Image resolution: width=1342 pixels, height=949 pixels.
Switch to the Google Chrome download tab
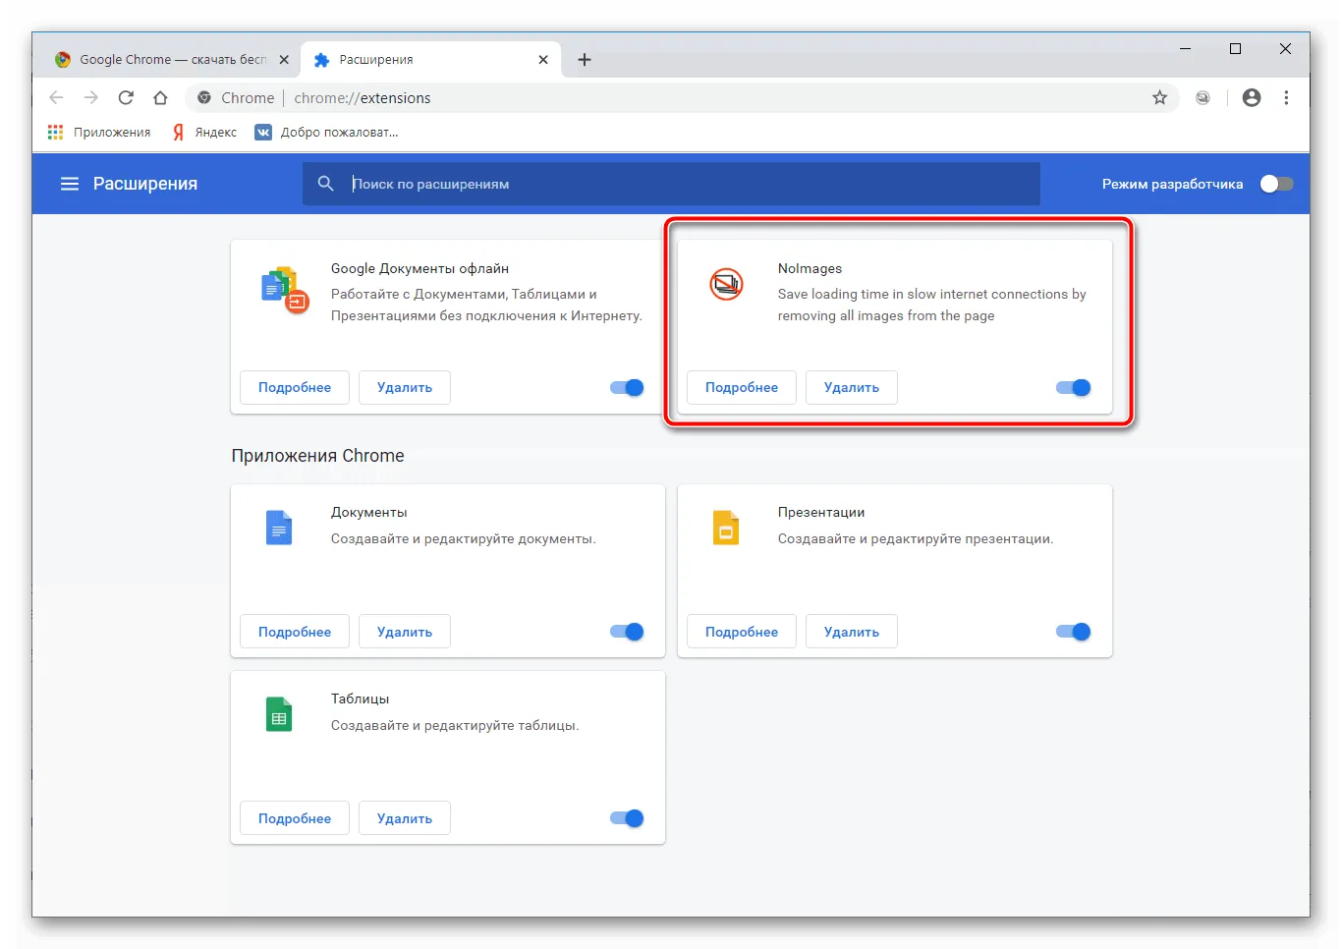[172, 60]
